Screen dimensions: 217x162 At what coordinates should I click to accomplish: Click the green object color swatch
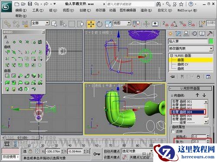pyautogui.click(x=211, y=42)
